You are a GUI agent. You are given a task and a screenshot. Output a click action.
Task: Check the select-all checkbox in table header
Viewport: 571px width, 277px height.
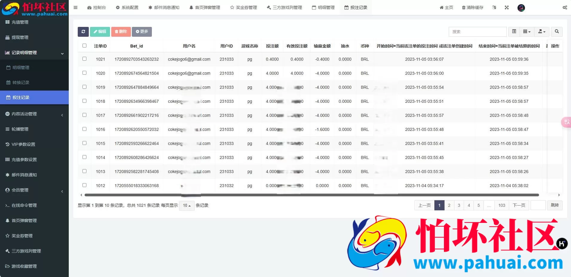85,46
